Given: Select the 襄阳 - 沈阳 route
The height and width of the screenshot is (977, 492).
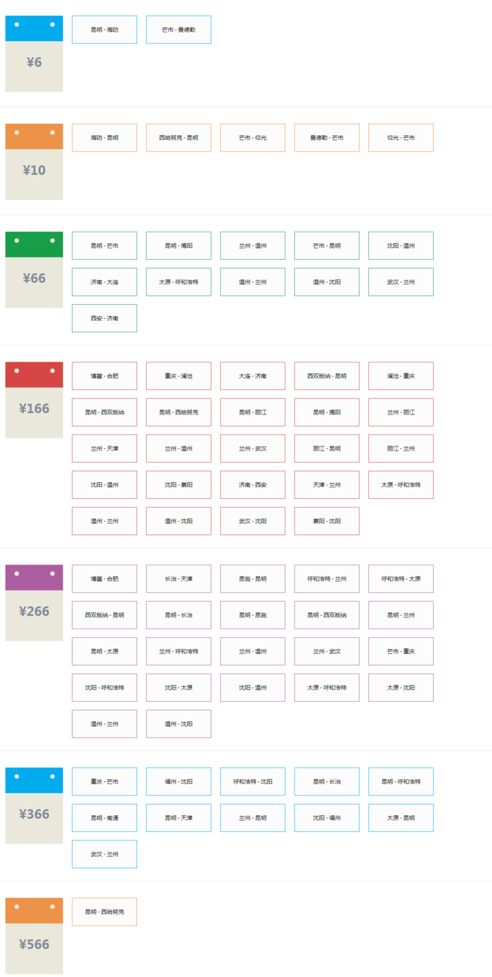Looking at the screenshot, I should point(327,521).
